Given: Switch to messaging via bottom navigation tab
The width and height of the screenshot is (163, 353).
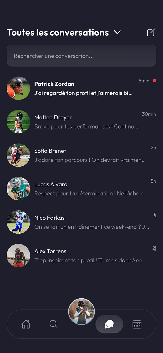Looking at the screenshot, I should coord(109,324).
